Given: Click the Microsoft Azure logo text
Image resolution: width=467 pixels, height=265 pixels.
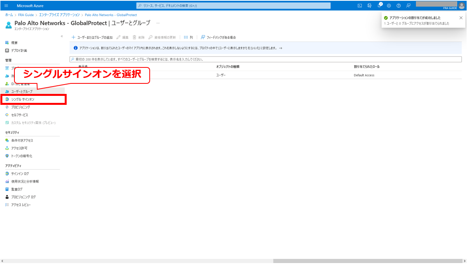Looking at the screenshot, I should pyautogui.click(x=30, y=6).
